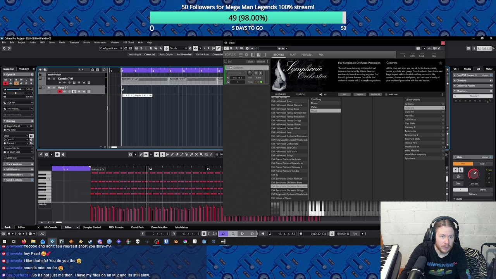This screenshot has width=496, height=279.
Task: Select the Zoom tool in key editor toolbar
Action: coord(201,155)
